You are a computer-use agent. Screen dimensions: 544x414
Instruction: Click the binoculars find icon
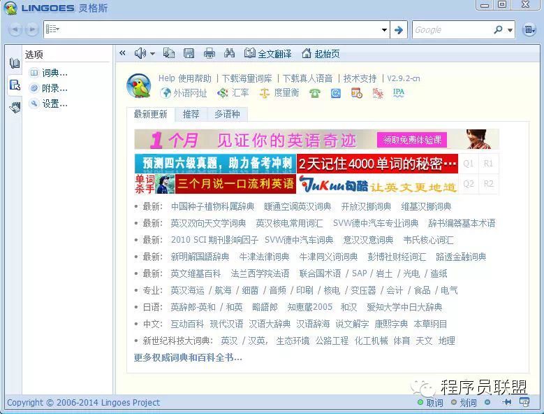tap(229, 53)
